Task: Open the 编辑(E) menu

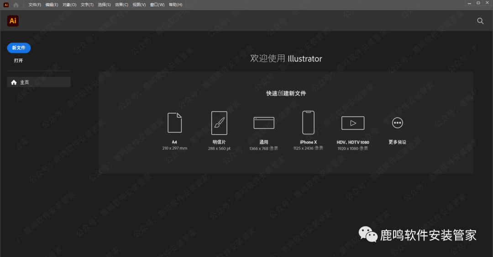Action: tap(52, 5)
